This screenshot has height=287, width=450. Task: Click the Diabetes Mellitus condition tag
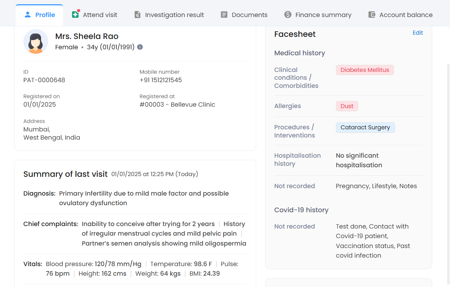pyautogui.click(x=365, y=70)
